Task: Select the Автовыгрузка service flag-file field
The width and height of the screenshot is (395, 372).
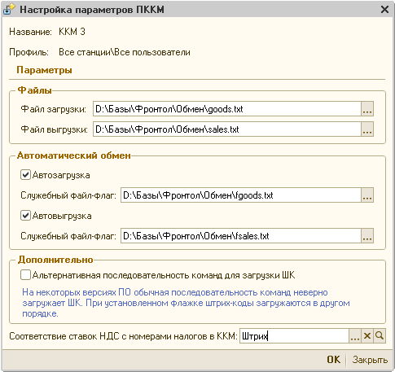Action: pos(241,236)
